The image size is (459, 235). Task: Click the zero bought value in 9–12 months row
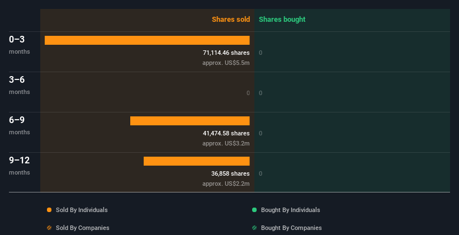[x=261, y=173]
